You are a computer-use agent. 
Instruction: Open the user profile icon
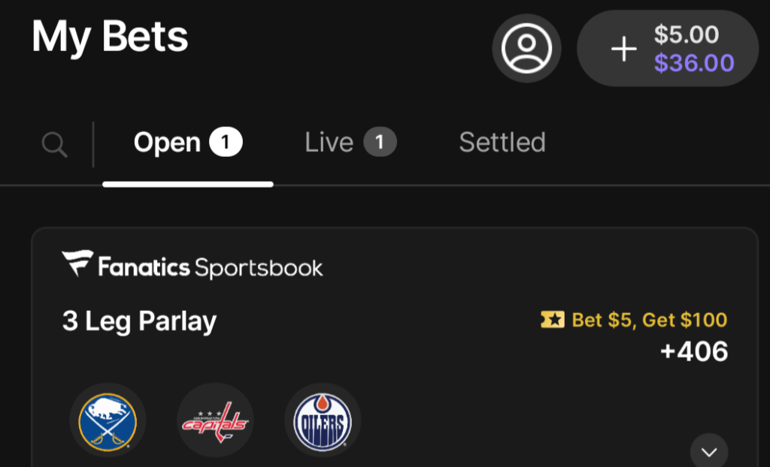[526, 48]
